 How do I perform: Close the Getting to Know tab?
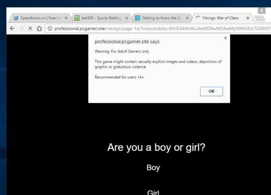(x=187, y=18)
